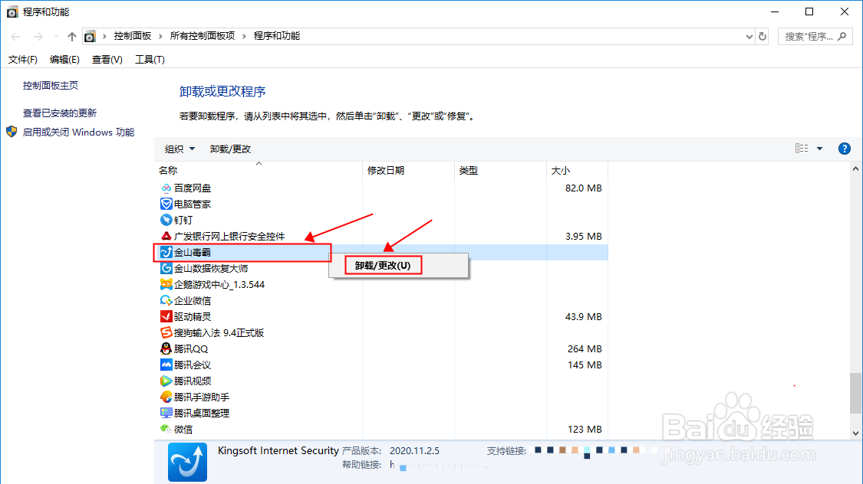
Task: Click the view layout icon
Action: tap(802, 149)
